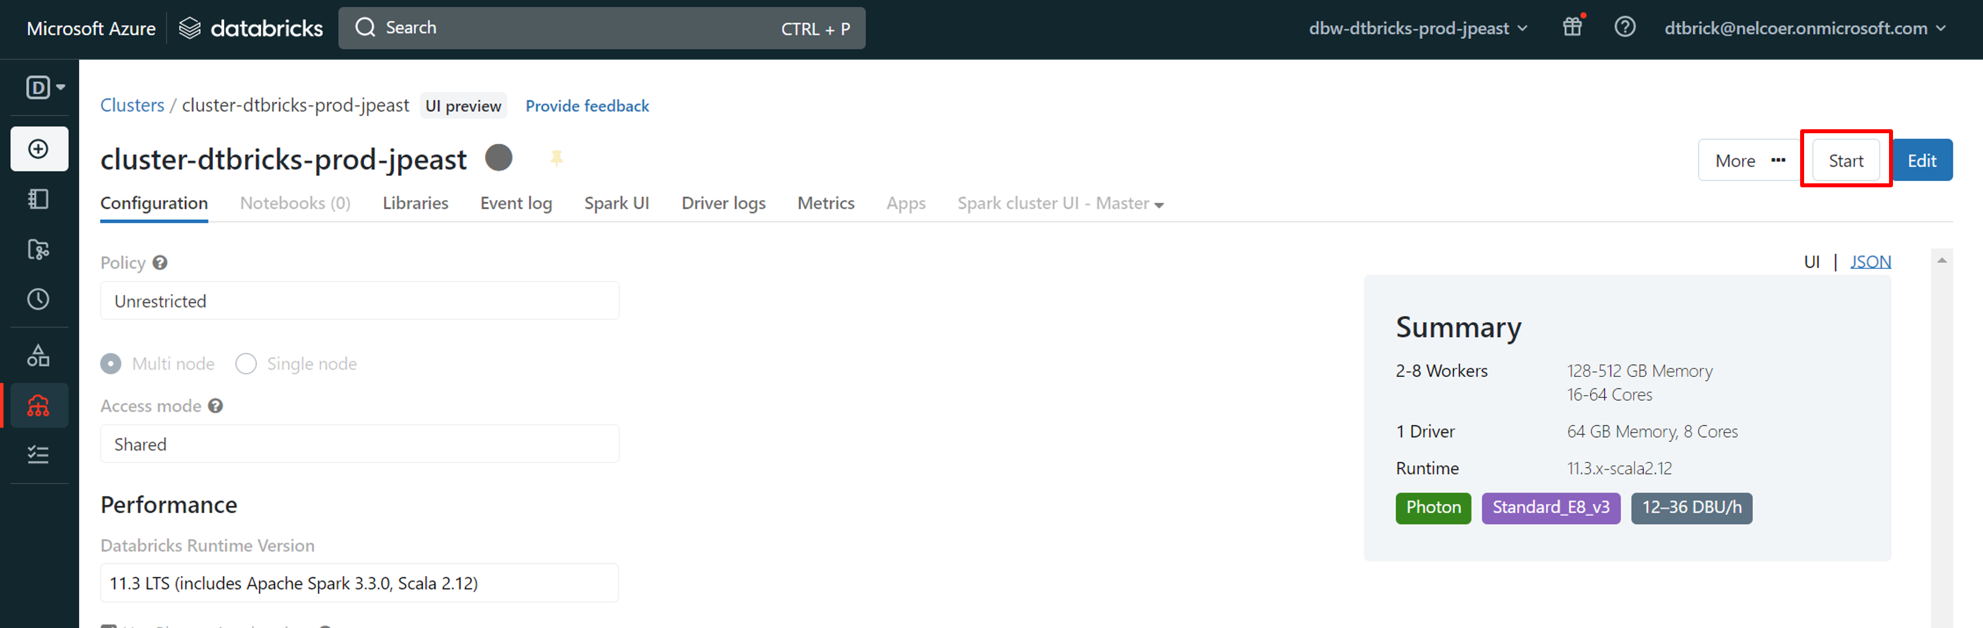This screenshot has width=1983, height=628.
Task: Expand the dbw-dtbricks-prod-jpeast workspace dropdown
Action: point(1418,28)
